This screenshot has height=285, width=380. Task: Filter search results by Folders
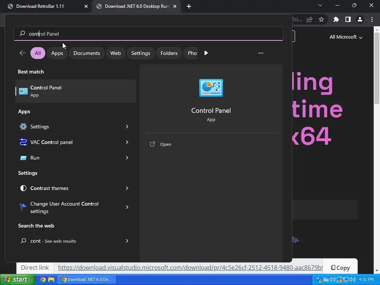tap(169, 53)
